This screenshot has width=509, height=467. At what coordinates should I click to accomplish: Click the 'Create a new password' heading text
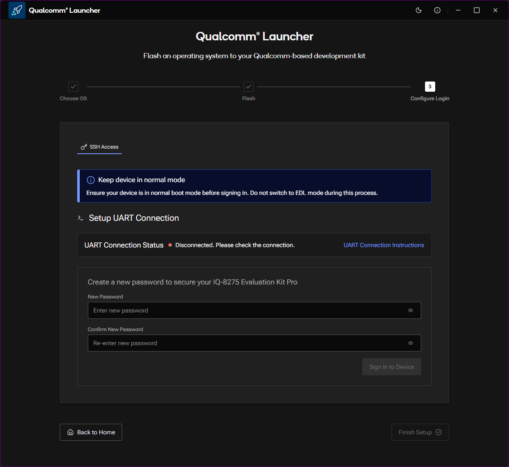point(193,282)
